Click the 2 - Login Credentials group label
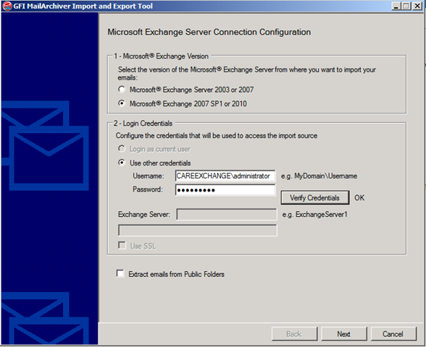 (x=143, y=124)
